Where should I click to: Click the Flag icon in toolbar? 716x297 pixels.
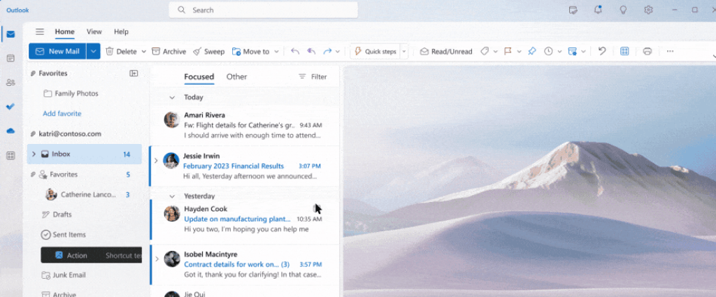pyautogui.click(x=508, y=52)
